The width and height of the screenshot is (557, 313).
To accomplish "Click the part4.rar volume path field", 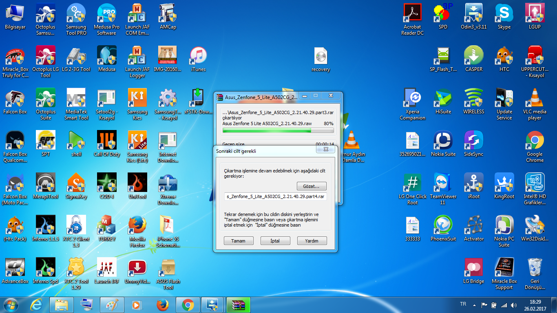I will click(276, 196).
